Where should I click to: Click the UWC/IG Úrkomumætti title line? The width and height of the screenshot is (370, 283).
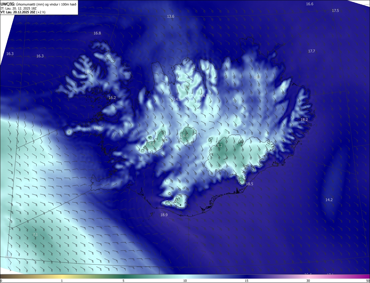pos(38,4)
